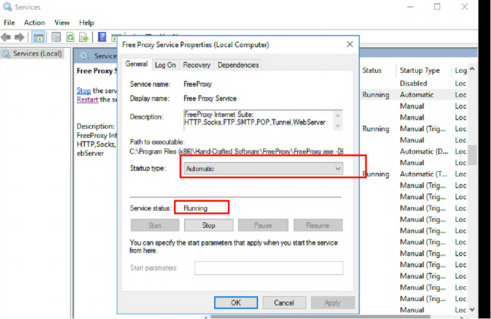Open the Startup type dropdown
Image resolution: width=491 pixels, height=319 pixels.
(263, 168)
